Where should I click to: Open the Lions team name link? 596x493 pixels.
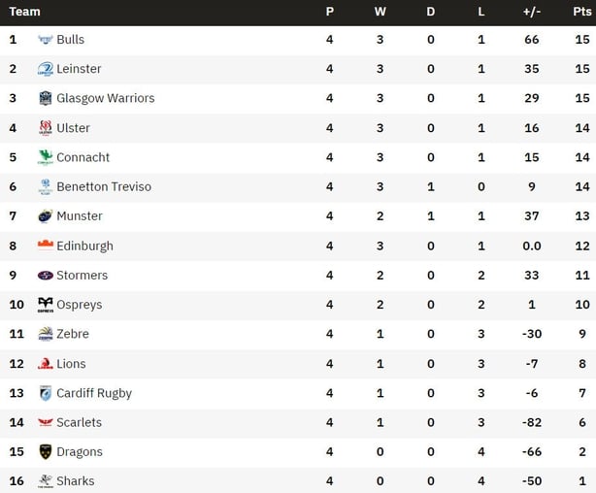tap(71, 364)
